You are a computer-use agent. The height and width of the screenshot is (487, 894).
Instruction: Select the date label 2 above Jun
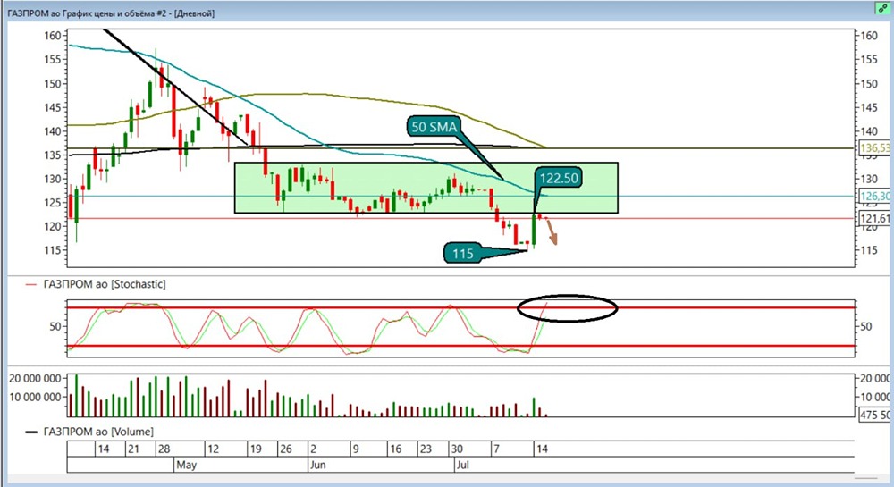(x=314, y=449)
